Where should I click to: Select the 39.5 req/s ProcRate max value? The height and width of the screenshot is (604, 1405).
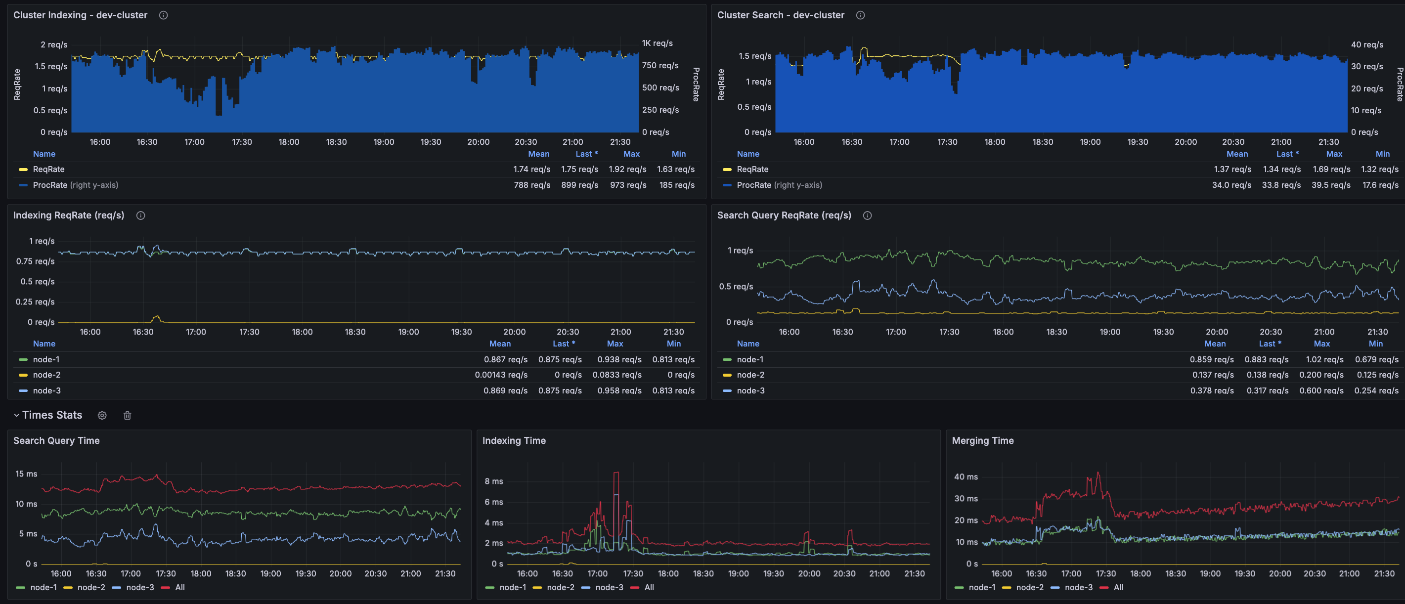pyautogui.click(x=1331, y=185)
